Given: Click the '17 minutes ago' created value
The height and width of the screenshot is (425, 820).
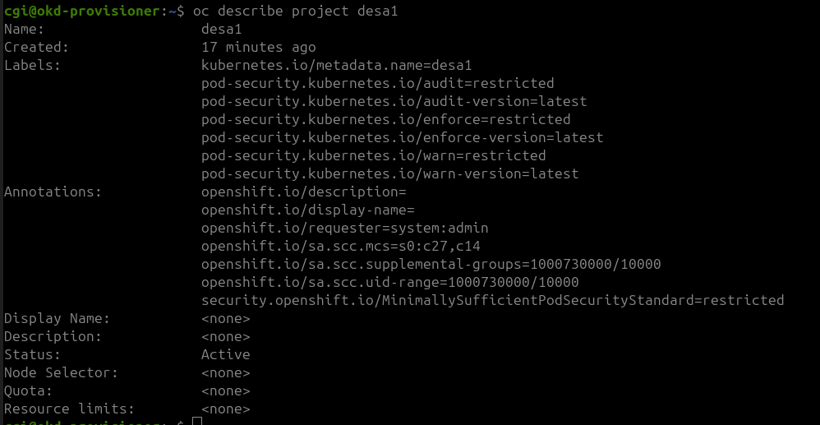Looking at the screenshot, I should (x=258, y=48).
